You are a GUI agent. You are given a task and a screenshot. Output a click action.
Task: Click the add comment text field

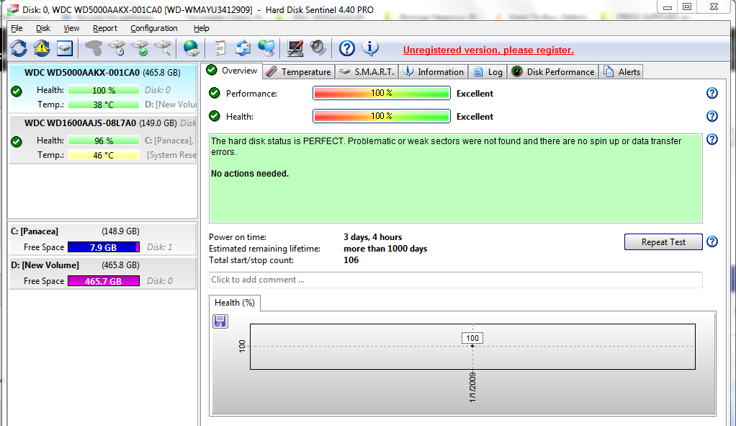(455, 280)
